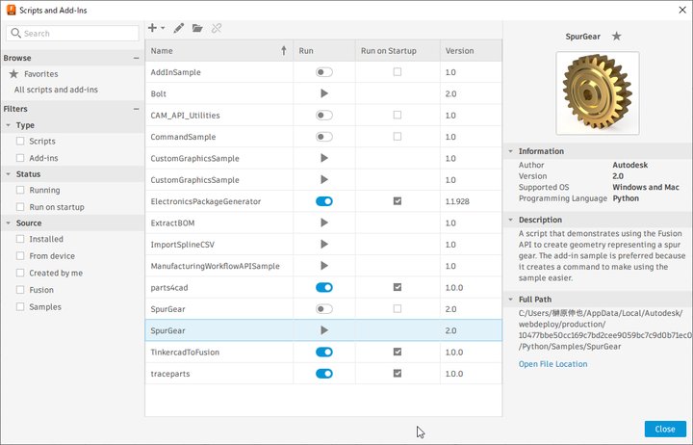Enable the AddInSample run toggle
The height and width of the screenshot is (445, 693).
click(x=324, y=72)
